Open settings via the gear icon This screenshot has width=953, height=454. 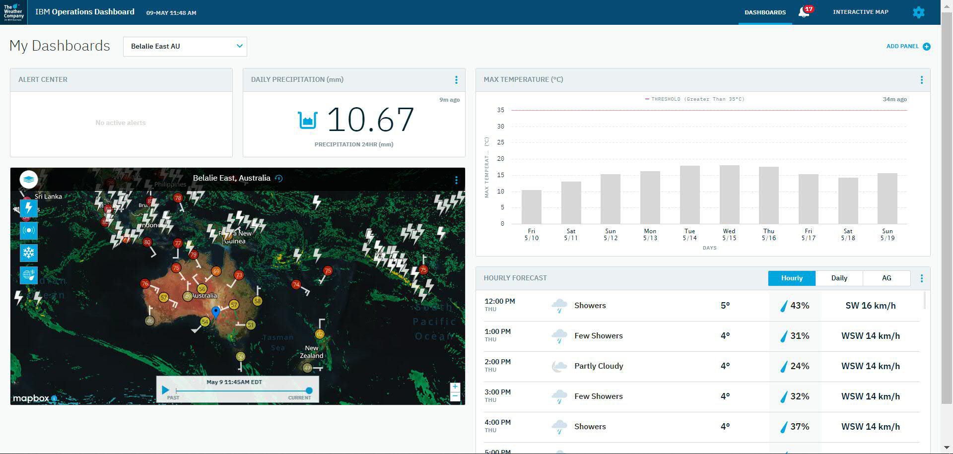click(918, 12)
